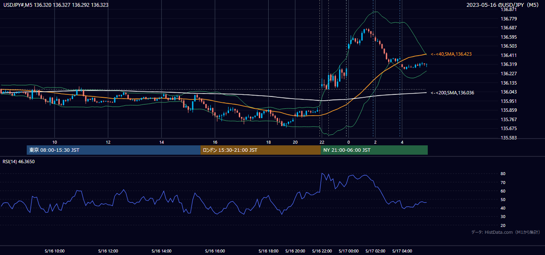Image resolution: width=545 pixels, height=255 pixels.
Task: Click hour label 0 on main chart time axis
Action: tap(348, 142)
